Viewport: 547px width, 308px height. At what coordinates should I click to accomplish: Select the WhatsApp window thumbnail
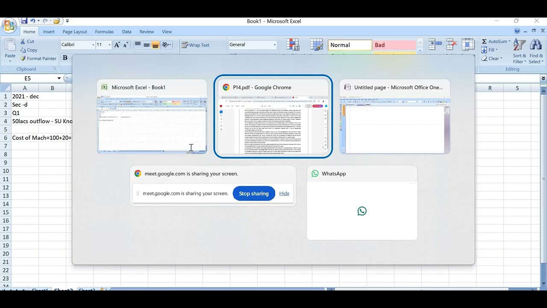[x=362, y=203]
